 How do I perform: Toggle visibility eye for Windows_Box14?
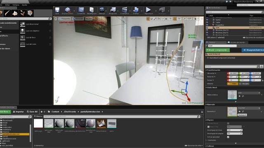(207, 30)
